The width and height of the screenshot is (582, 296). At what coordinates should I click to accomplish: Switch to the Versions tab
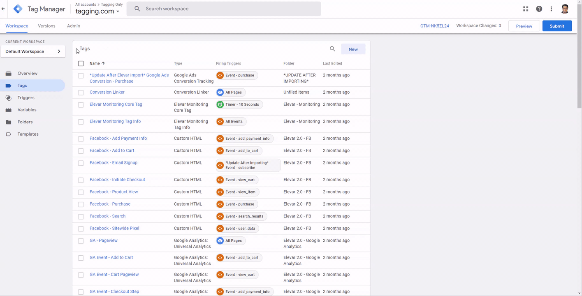coord(46,26)
